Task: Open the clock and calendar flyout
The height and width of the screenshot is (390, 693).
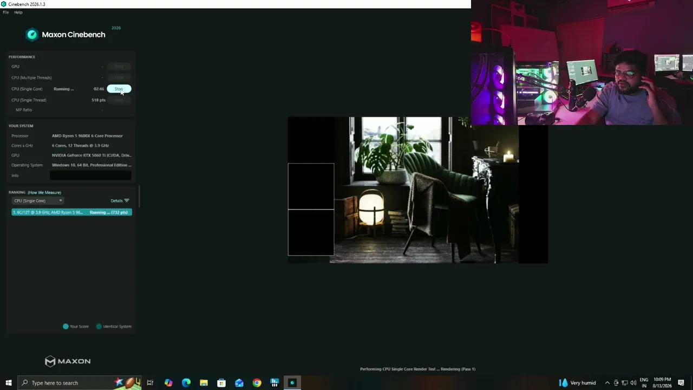Action: click(x=662, y=383)
